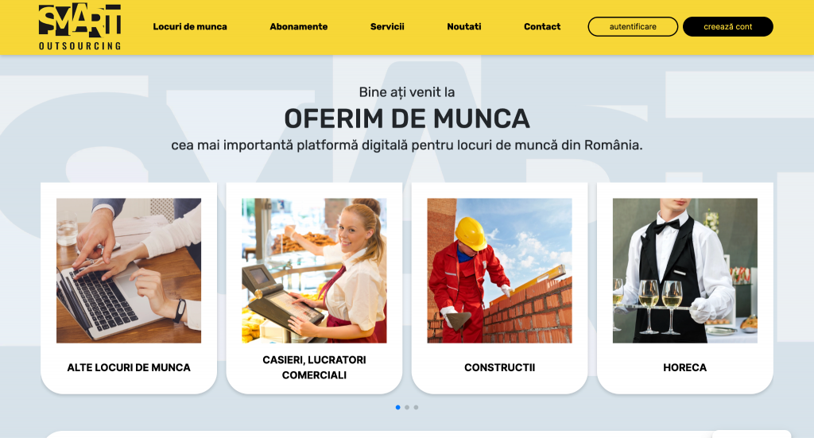This screenshot has height=438, width=814.
Task: Click the 'Bine ați venit la' text
Action: (407, 92)
